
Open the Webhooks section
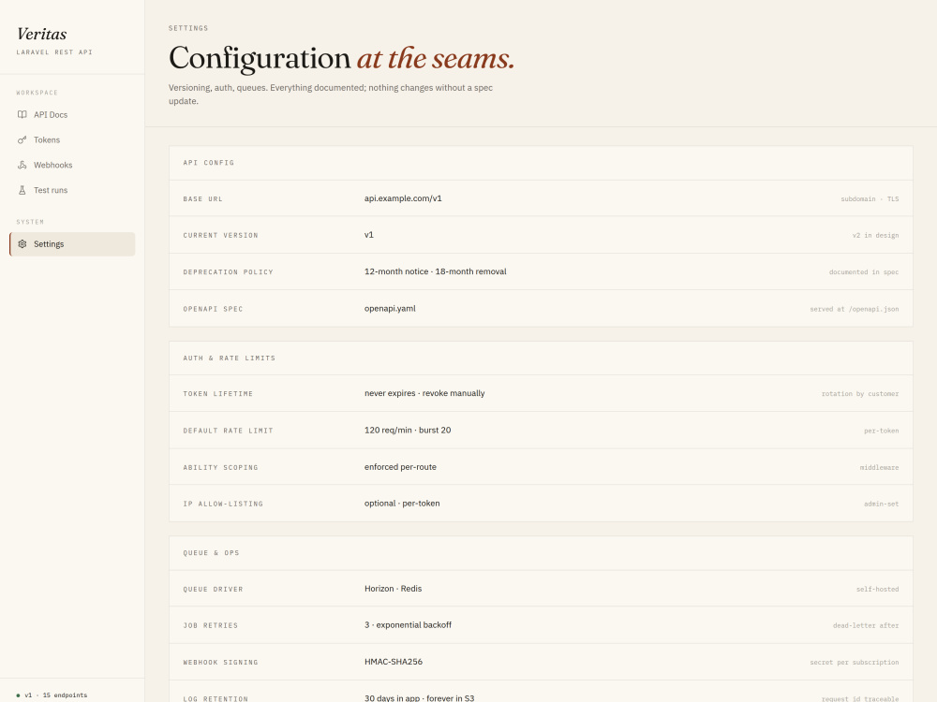[72, 165]
